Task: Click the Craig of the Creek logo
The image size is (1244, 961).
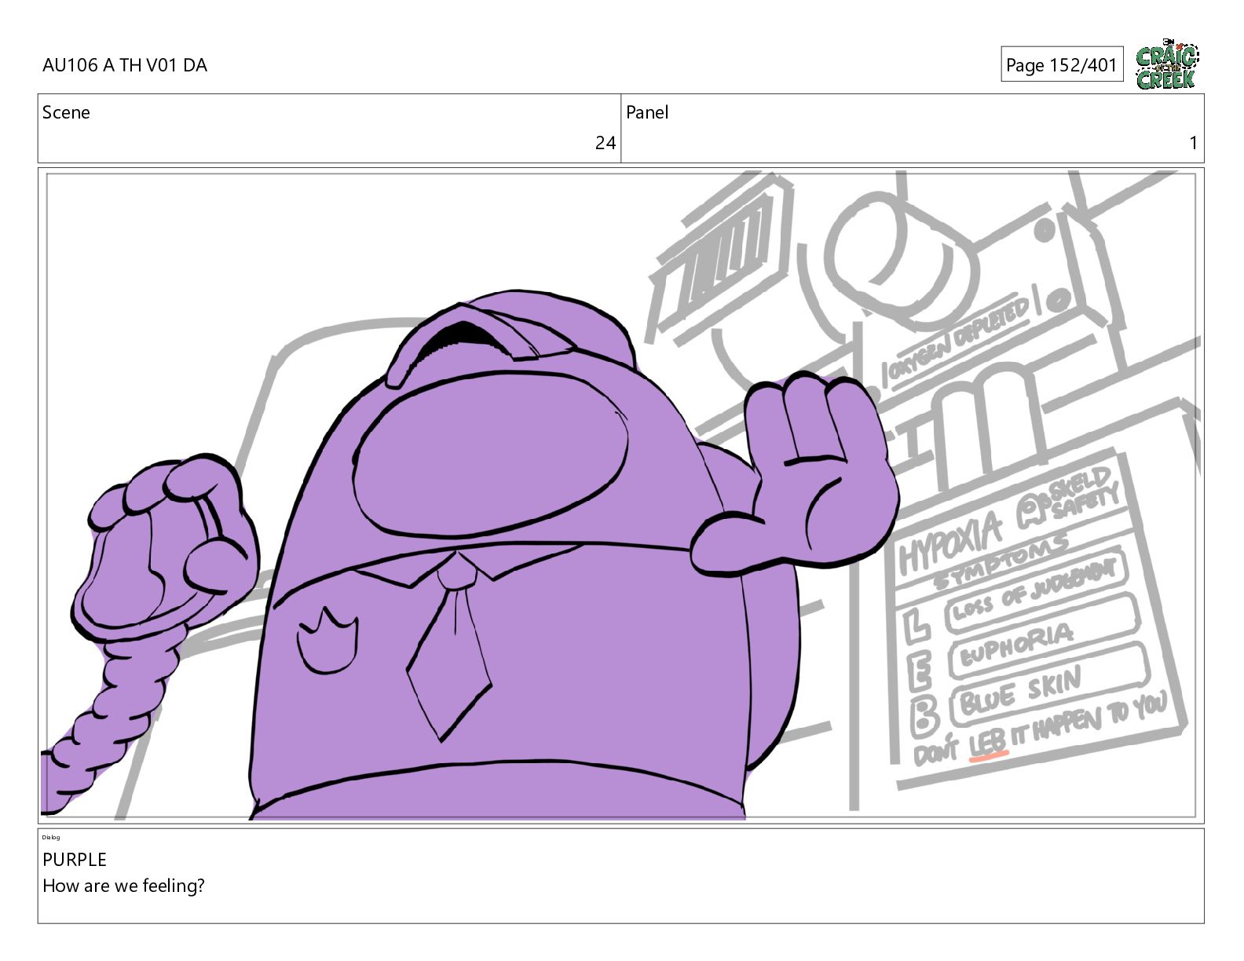Action: click(x=1167, y=64)
